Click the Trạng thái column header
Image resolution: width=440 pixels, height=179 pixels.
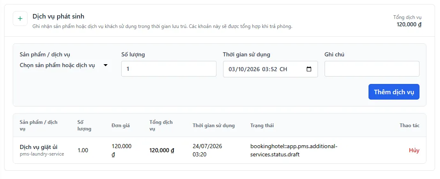pos(262,126)
